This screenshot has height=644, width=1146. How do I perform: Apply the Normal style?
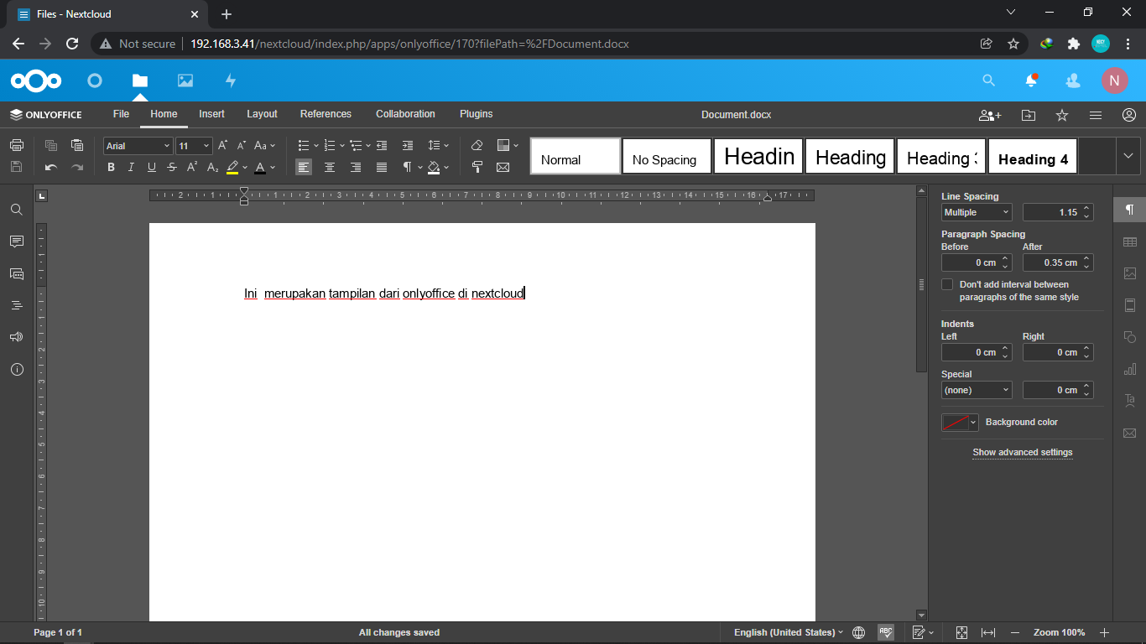(x=576, y=156)
